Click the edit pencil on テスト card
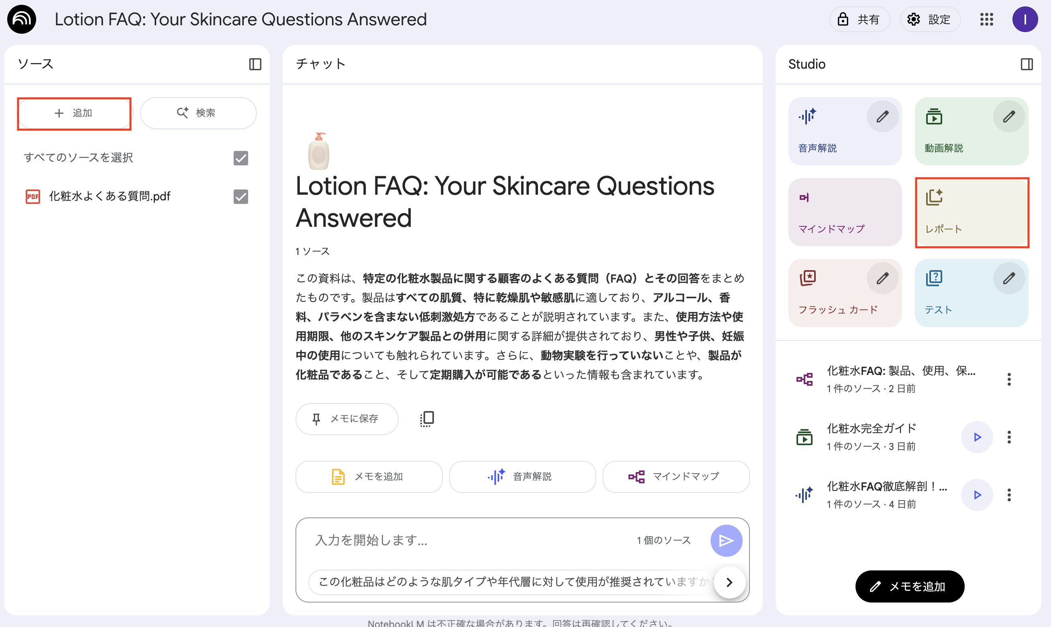The width and height of the screenshot is (1051, 627). pos(1009,279)
